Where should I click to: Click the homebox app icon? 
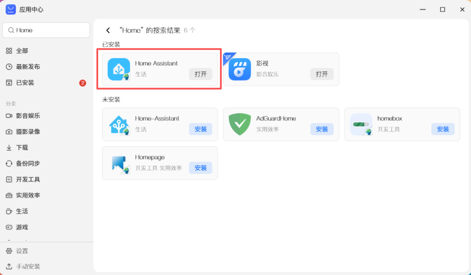pos(361,125)
